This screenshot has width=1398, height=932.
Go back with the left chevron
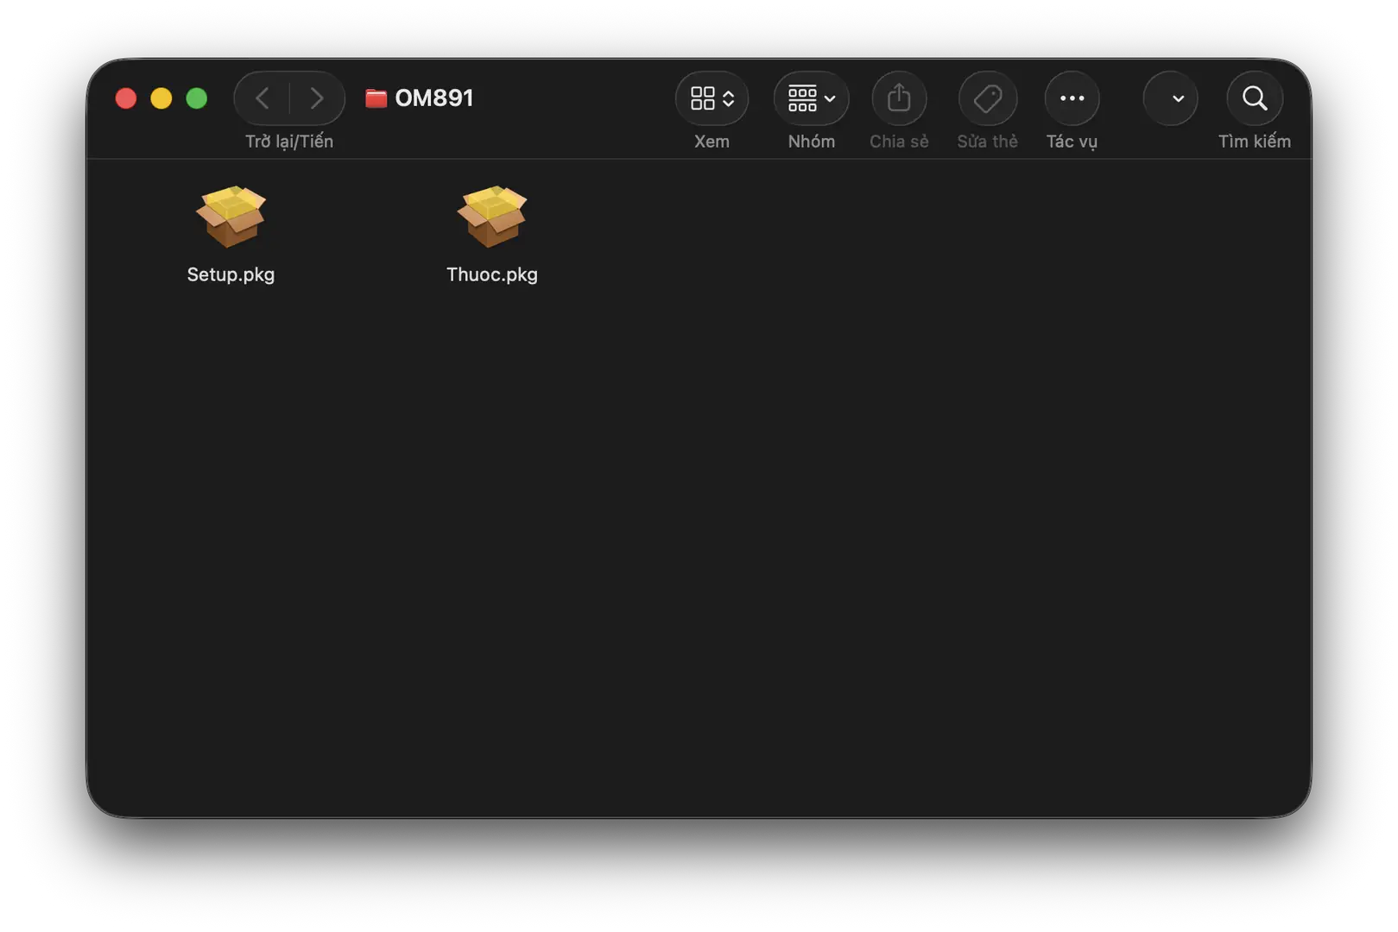[x=263, y=98]
